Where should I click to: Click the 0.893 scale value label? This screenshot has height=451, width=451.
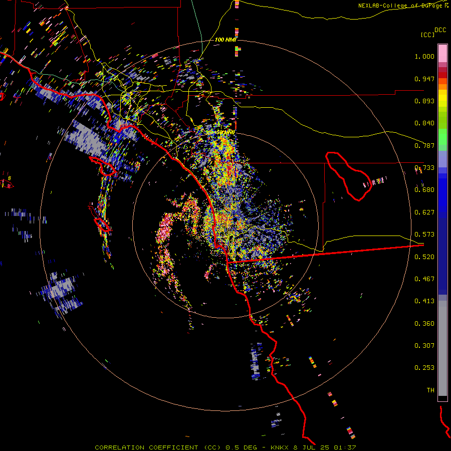[x=424, y=101]
